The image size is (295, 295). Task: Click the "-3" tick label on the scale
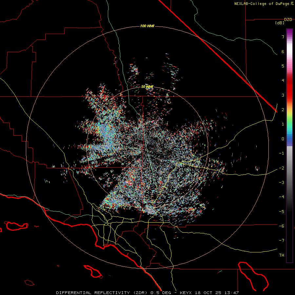point(282,183)
